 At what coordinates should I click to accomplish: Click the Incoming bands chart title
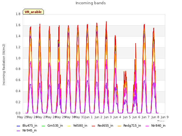pos(91,3)
